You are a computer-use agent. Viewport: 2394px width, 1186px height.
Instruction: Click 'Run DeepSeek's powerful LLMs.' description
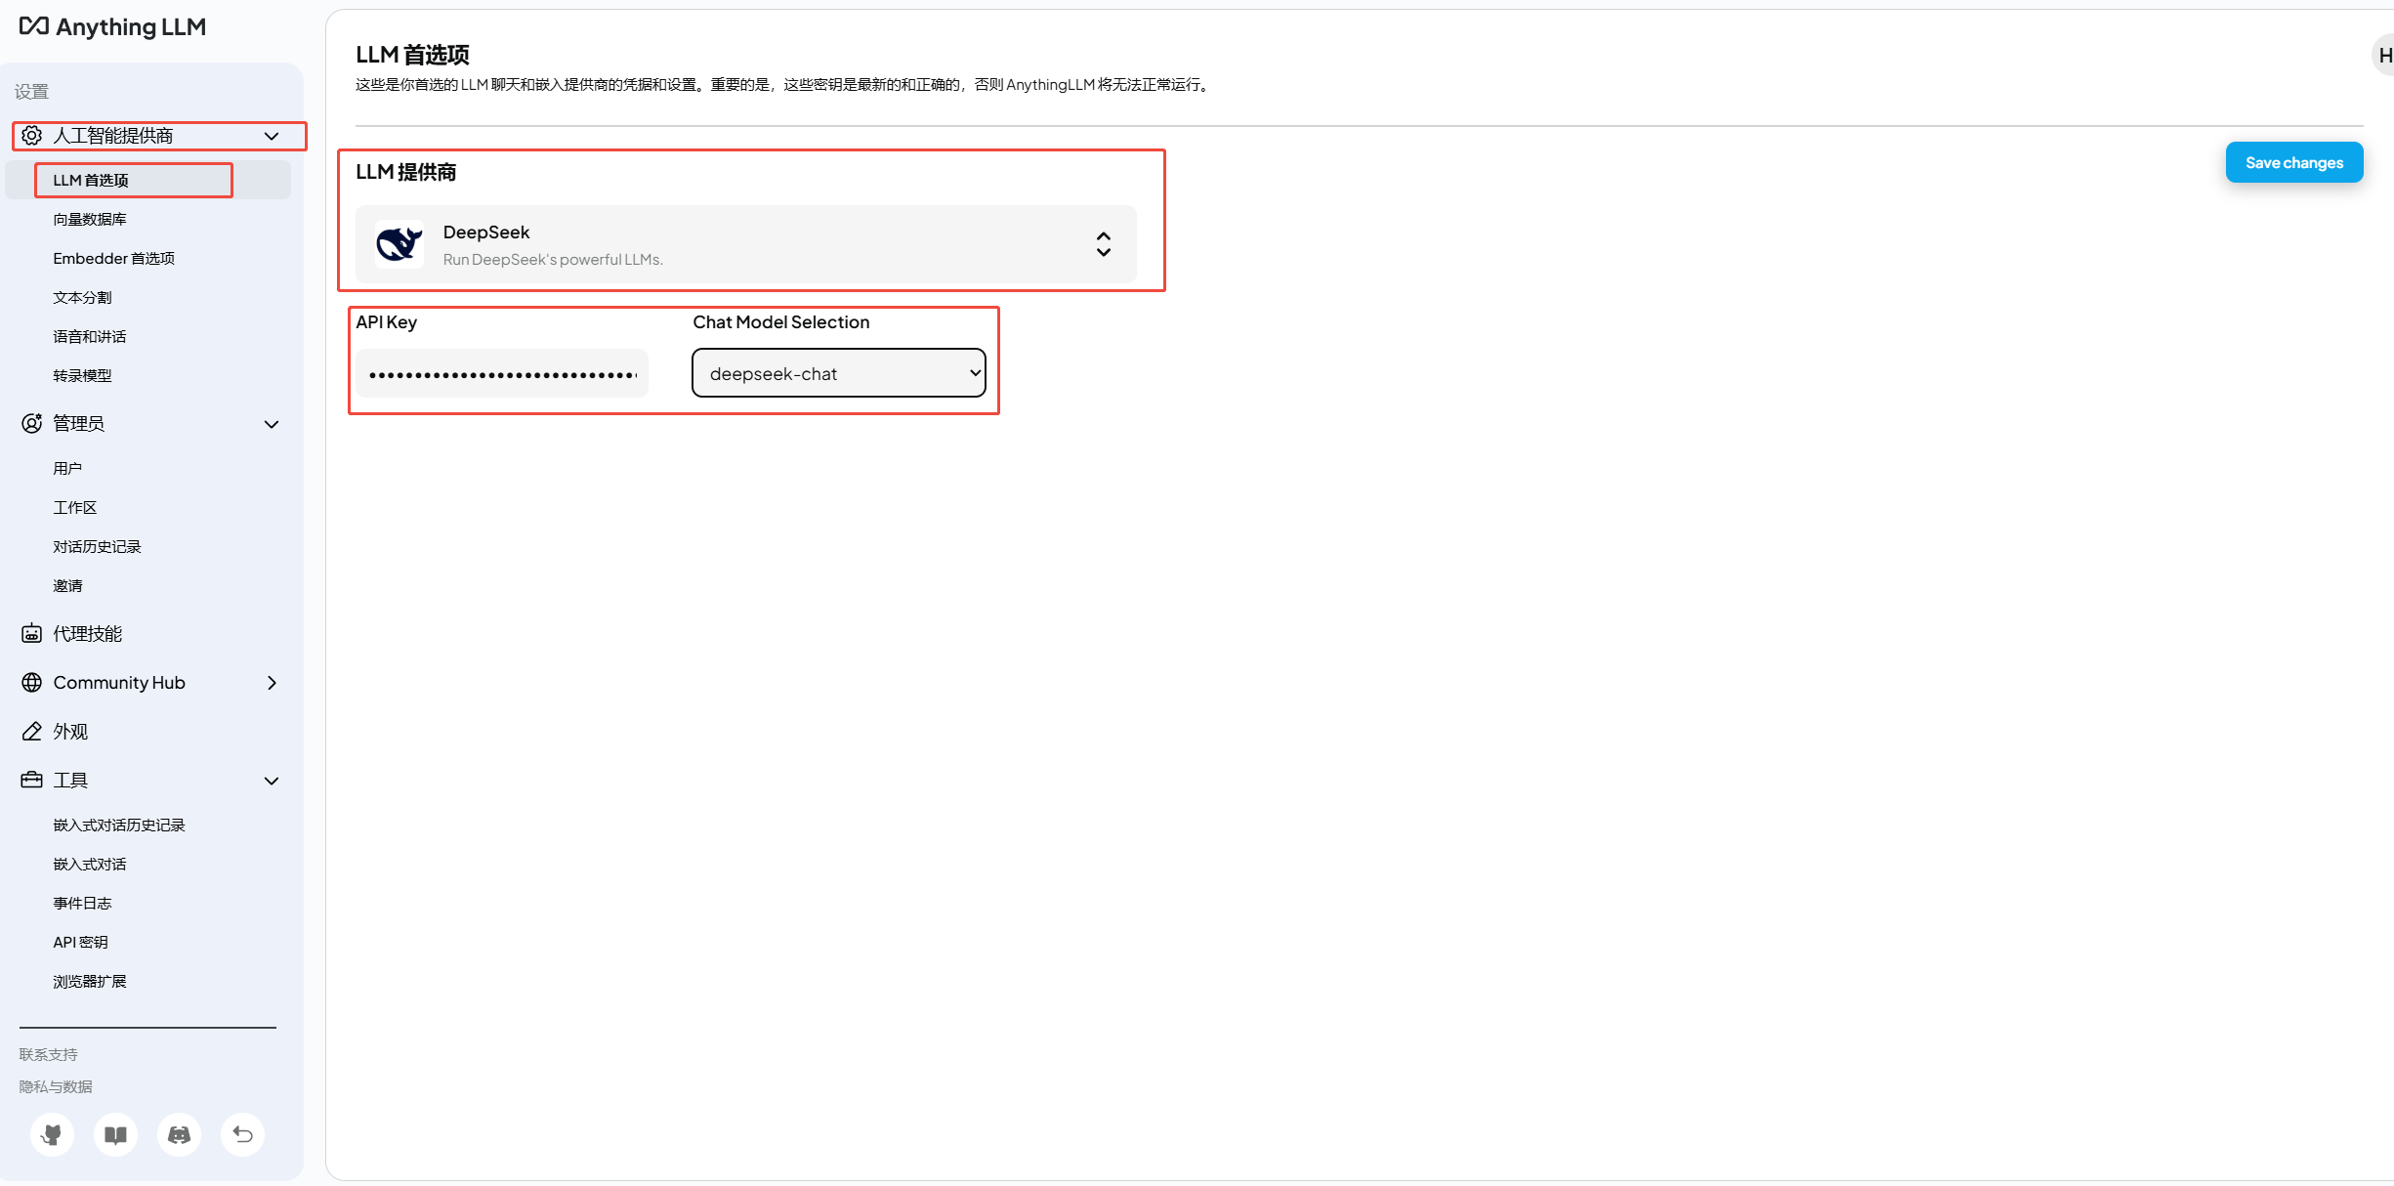[x=553, y=259]
